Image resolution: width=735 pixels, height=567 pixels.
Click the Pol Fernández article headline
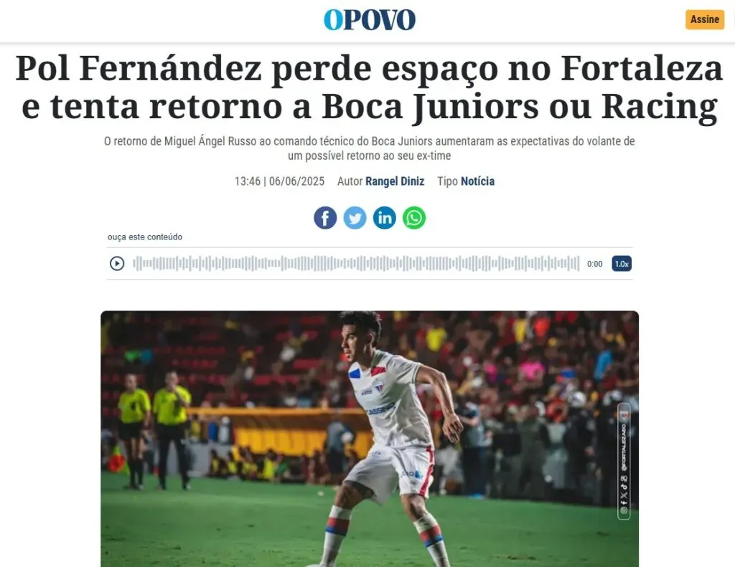[x=370, y=87]
